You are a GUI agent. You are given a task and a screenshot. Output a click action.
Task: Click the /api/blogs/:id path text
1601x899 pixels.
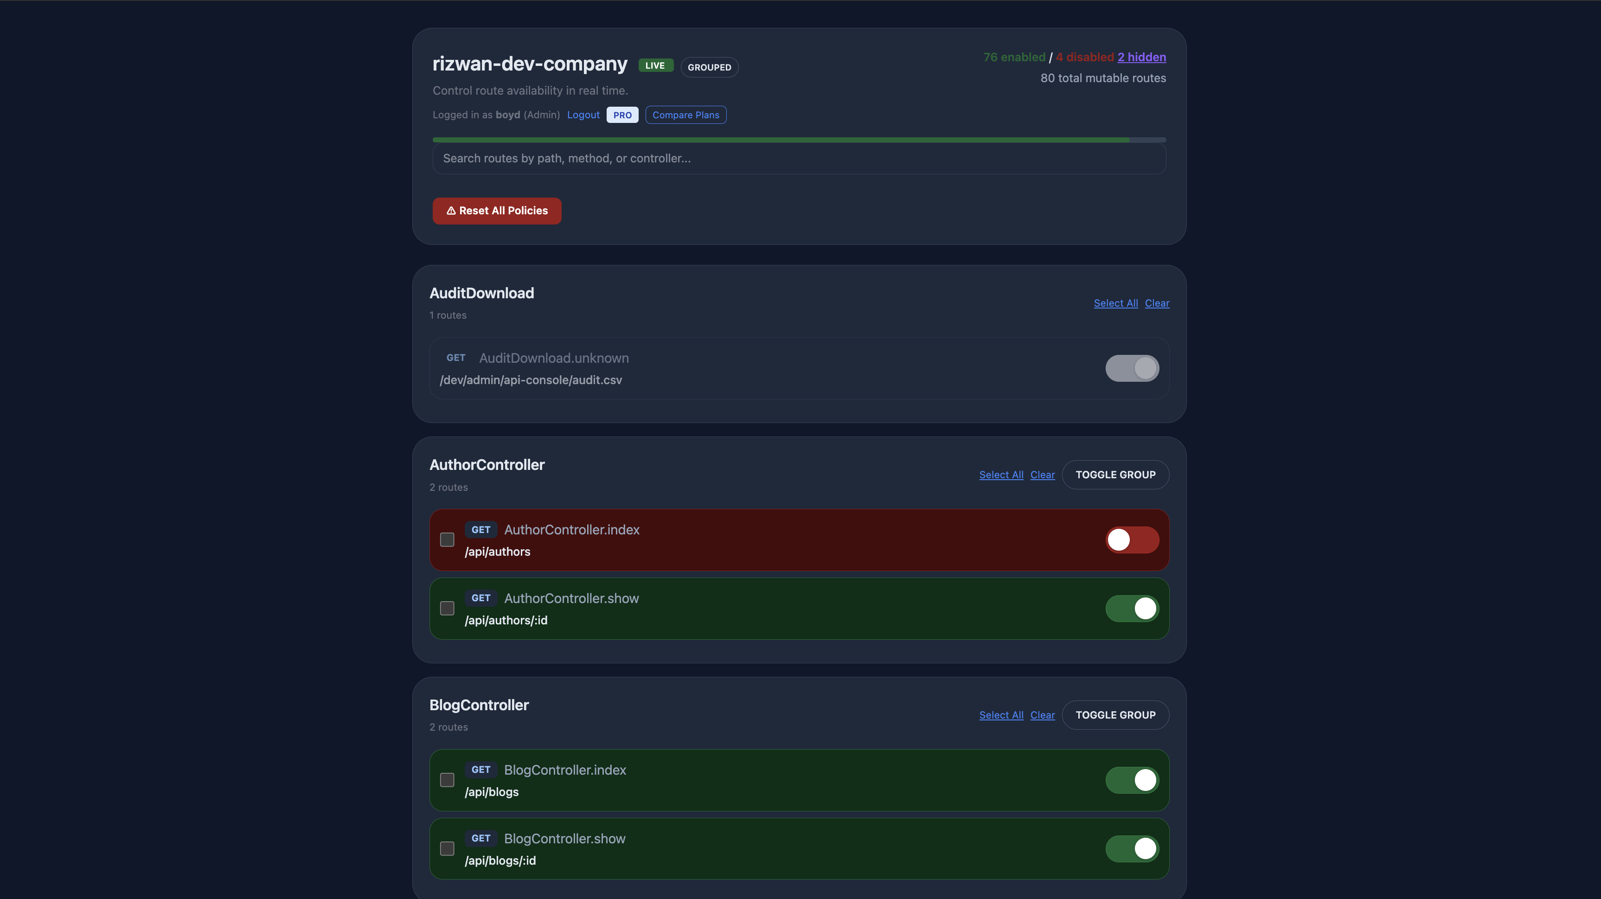pyautogui.click(x=500, y=861)
